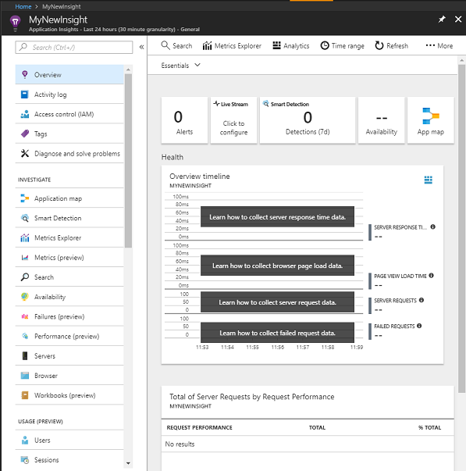Click the REQUEST PERFORMANCE column header
The height and width of the screenshot is (471, 466).
click(199, 427)
